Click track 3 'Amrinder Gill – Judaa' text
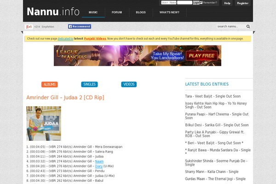Screen dimensions: 276x184 click(x=88, y=156)
